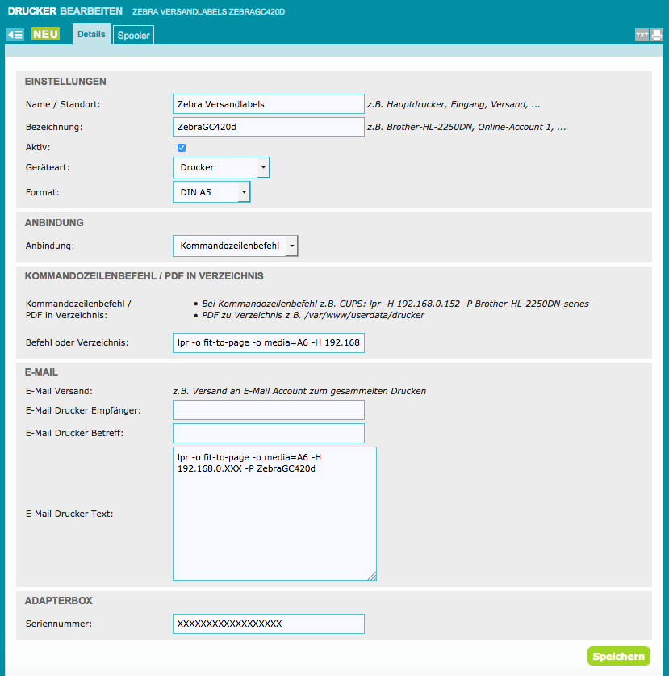Open the Geräteart dropdown
This screenshot has width=669, height=676.
221,167
